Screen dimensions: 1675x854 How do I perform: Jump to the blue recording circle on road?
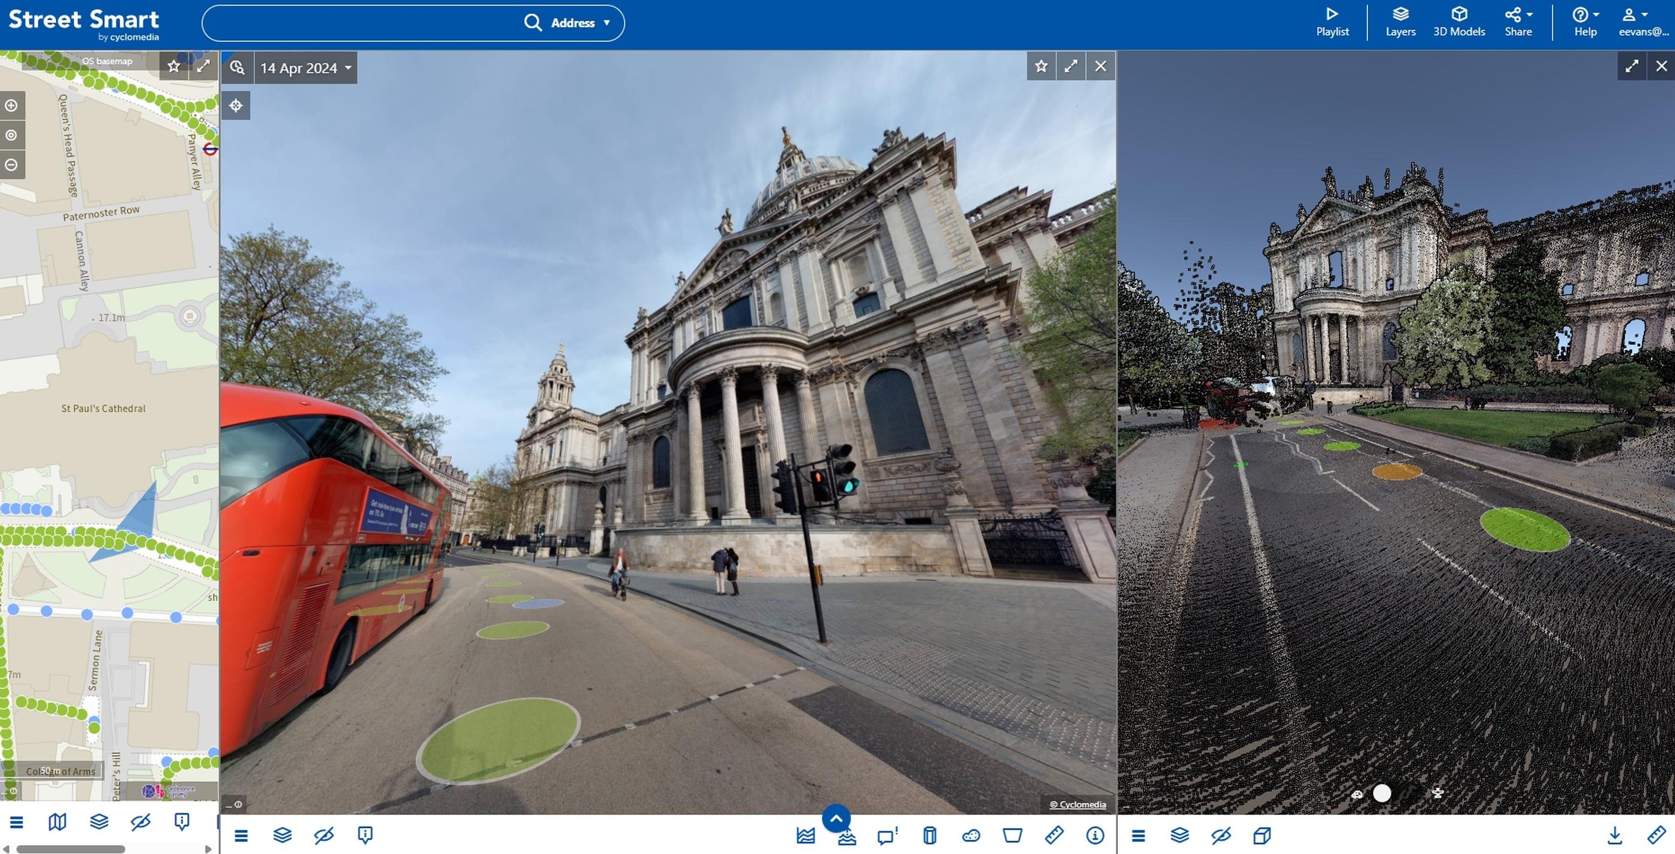(538, 604)
